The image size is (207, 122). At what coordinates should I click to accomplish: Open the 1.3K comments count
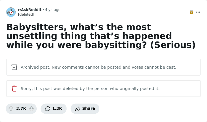57,109
